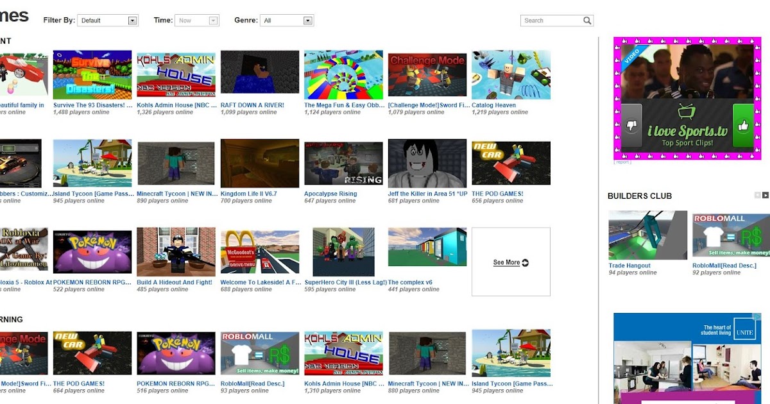The image size is (770, 404).
Task: Click THE POD GAMES! link with 664 players
Action: coord(79,383)
